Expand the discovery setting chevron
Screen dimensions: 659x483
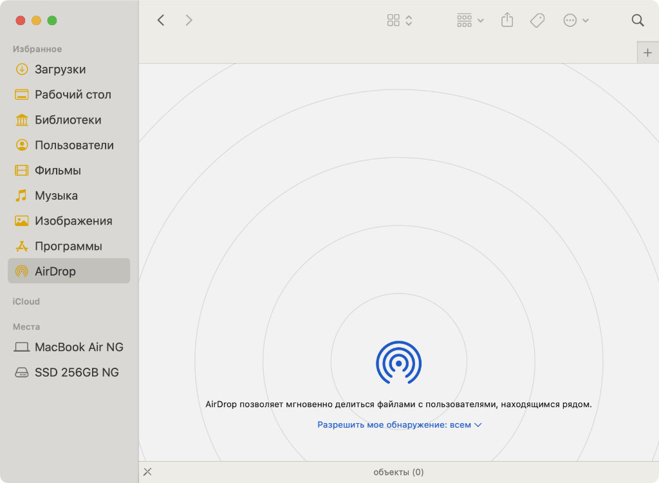click(x=478, y=425)
